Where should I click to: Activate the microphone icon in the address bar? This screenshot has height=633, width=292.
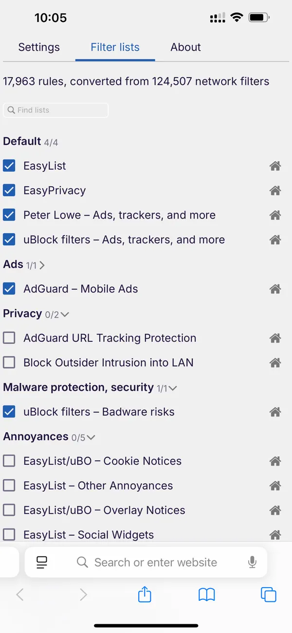252,562
